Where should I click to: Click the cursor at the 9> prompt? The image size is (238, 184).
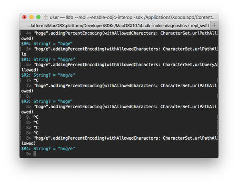coord(35,153)
